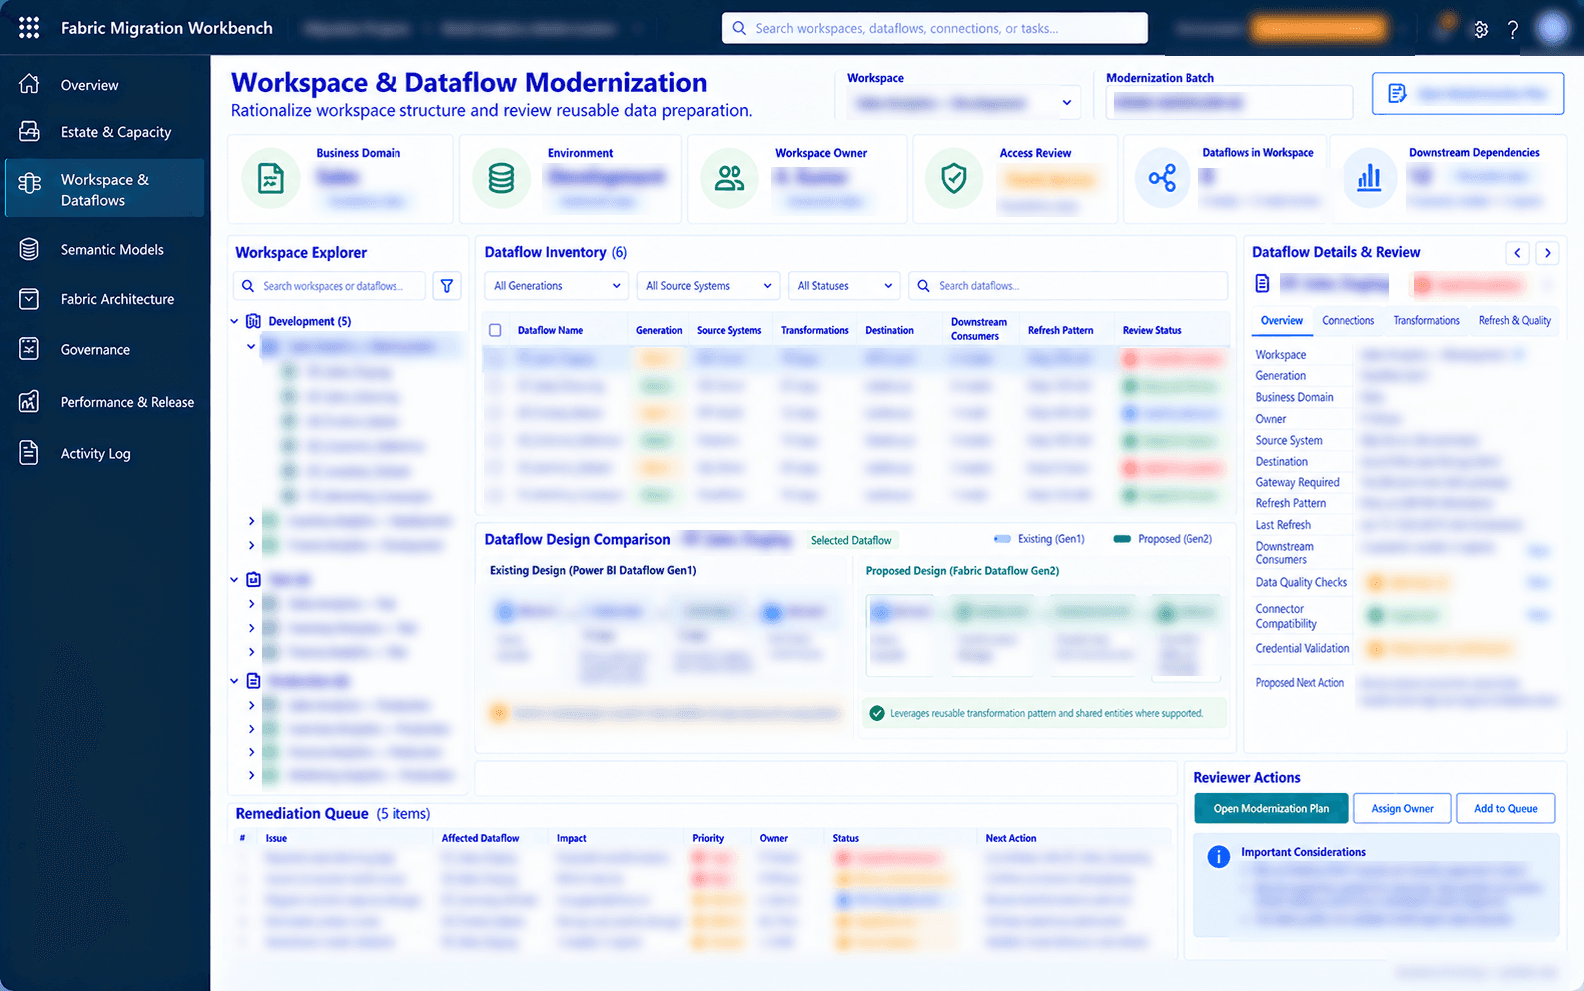Click the Priority column header in Remediation Queue
The width and height of the screenshot is (1584, 991).
708,839
